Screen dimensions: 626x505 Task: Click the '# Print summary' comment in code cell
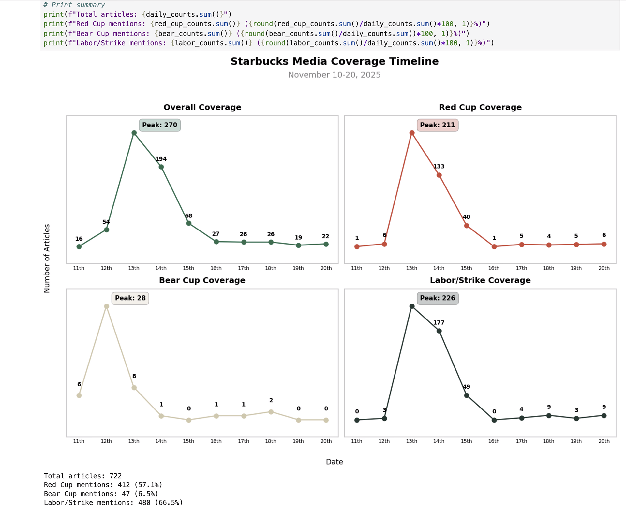coord(73,5)
